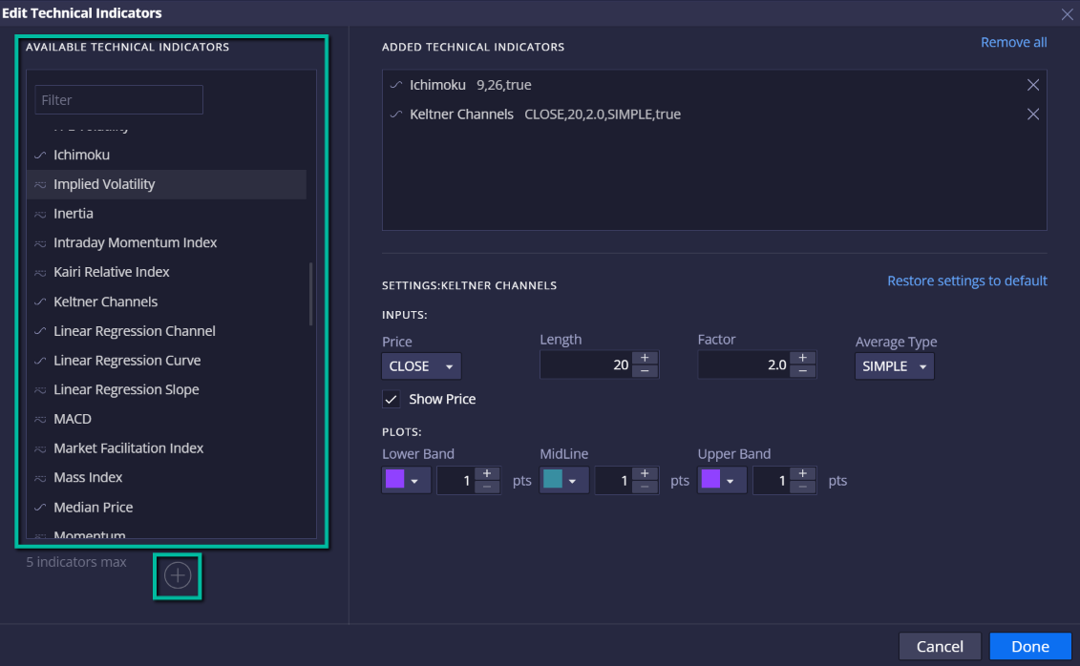Remove Ichimoku from added indicators
The height and width of the screenshot is (666, 1080).
coord(1032,85)
